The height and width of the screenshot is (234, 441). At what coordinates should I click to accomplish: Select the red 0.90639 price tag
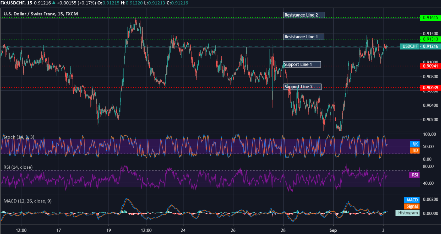pos(430,88)
